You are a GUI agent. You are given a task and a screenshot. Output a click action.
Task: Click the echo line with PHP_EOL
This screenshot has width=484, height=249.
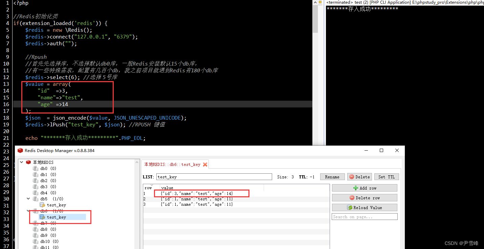pyautogui.click(x=86, y=138)
